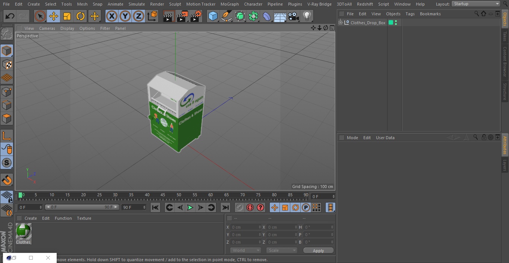Switch to Points mode

click(x=7, y=92)
